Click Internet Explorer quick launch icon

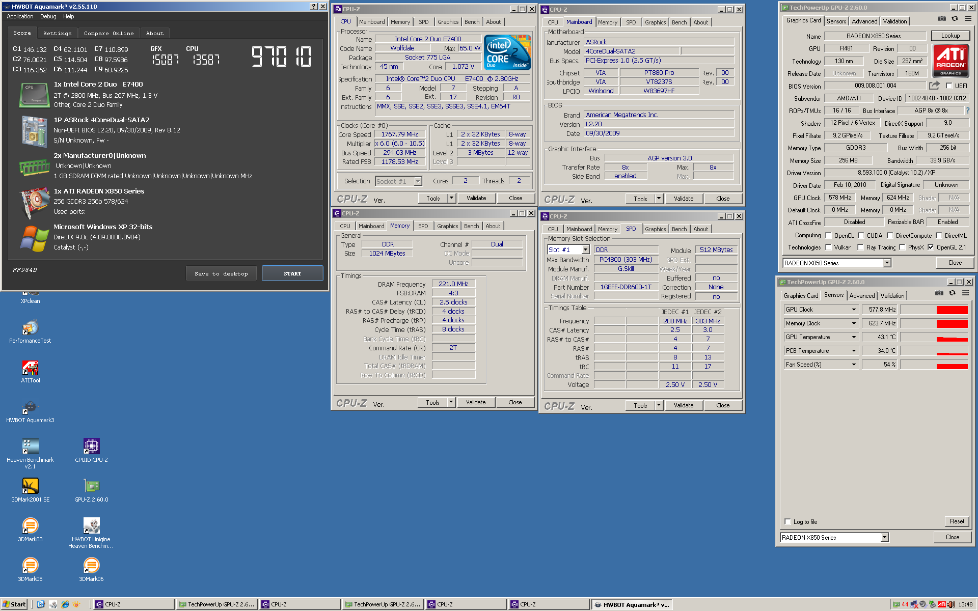65,604
